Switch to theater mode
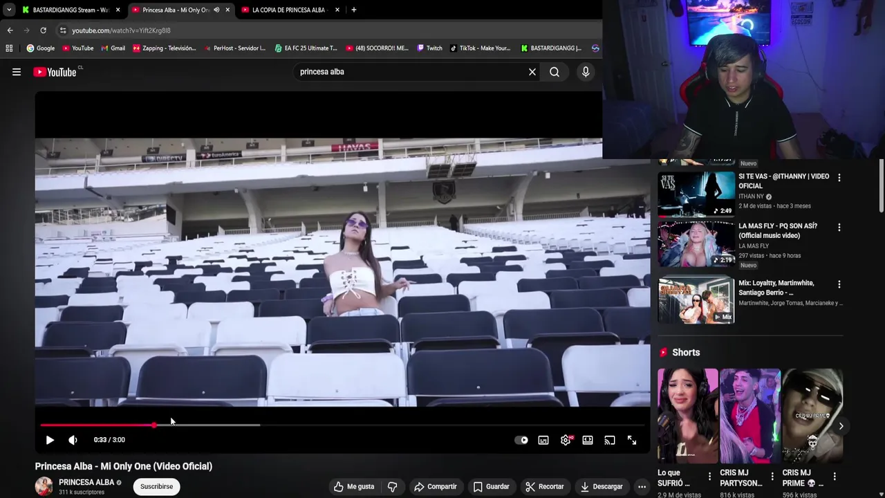The width and height of the screenshot is (885, 498). [x=588, y=440]
